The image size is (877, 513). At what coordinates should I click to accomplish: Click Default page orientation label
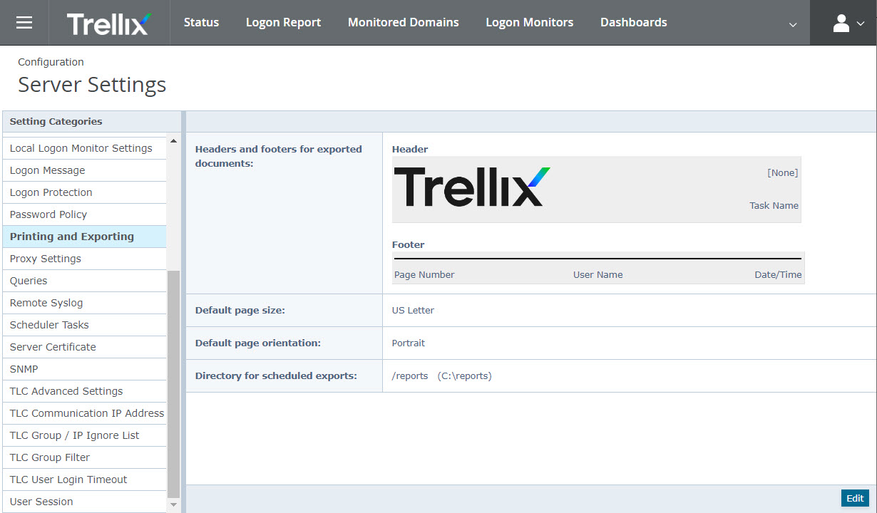coord(257,343)
